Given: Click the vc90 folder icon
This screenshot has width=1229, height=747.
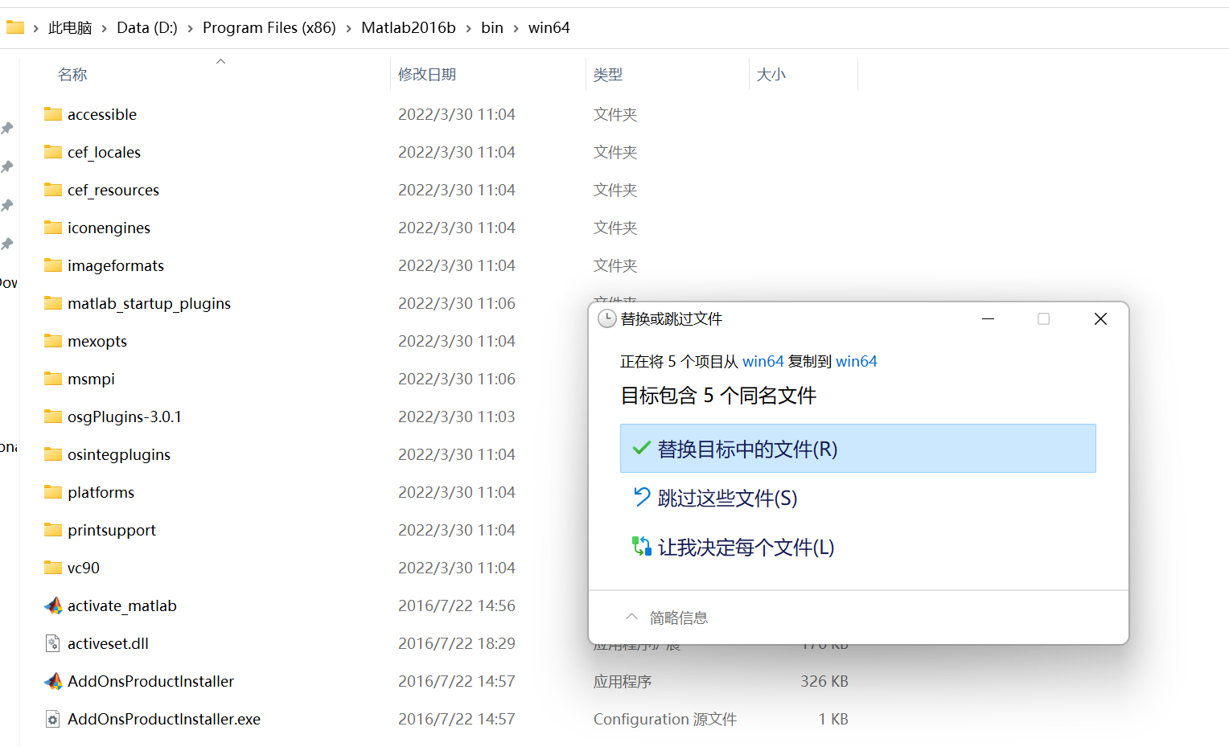Looking at the screenshot, I should coord(53,568).
